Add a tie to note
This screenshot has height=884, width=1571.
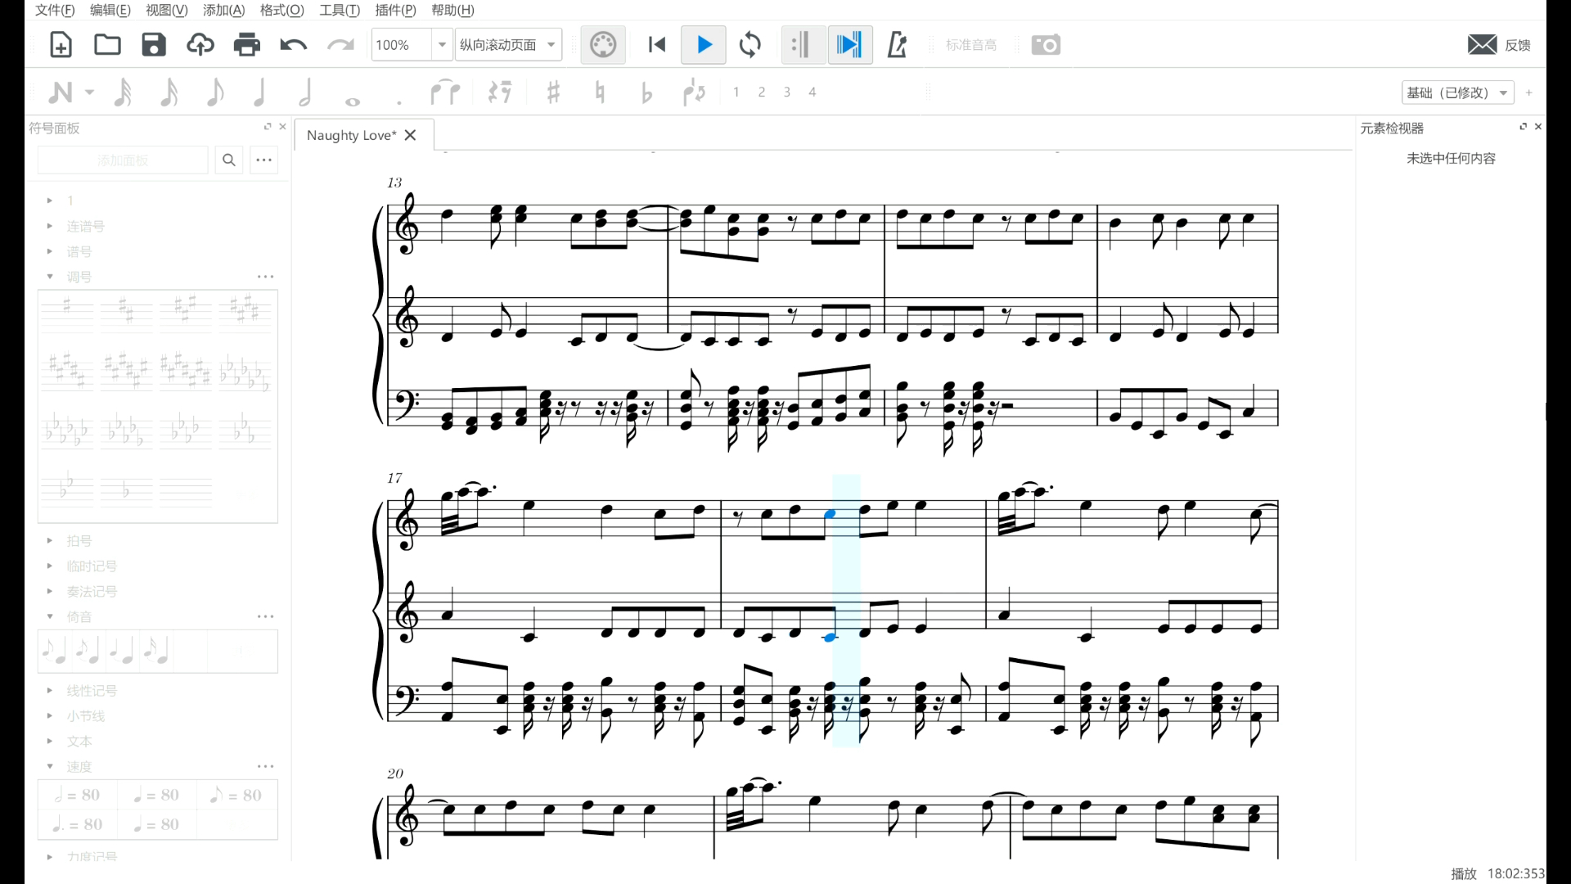pyautogui.click(x=445, y=92)
